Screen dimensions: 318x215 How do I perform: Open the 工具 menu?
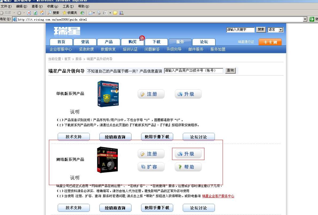point(68,6)
